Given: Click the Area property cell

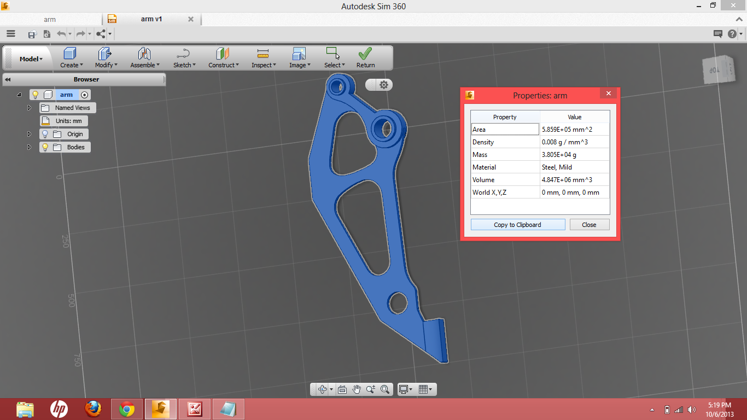Looking at the screenshot, I should tap(505, 130).
